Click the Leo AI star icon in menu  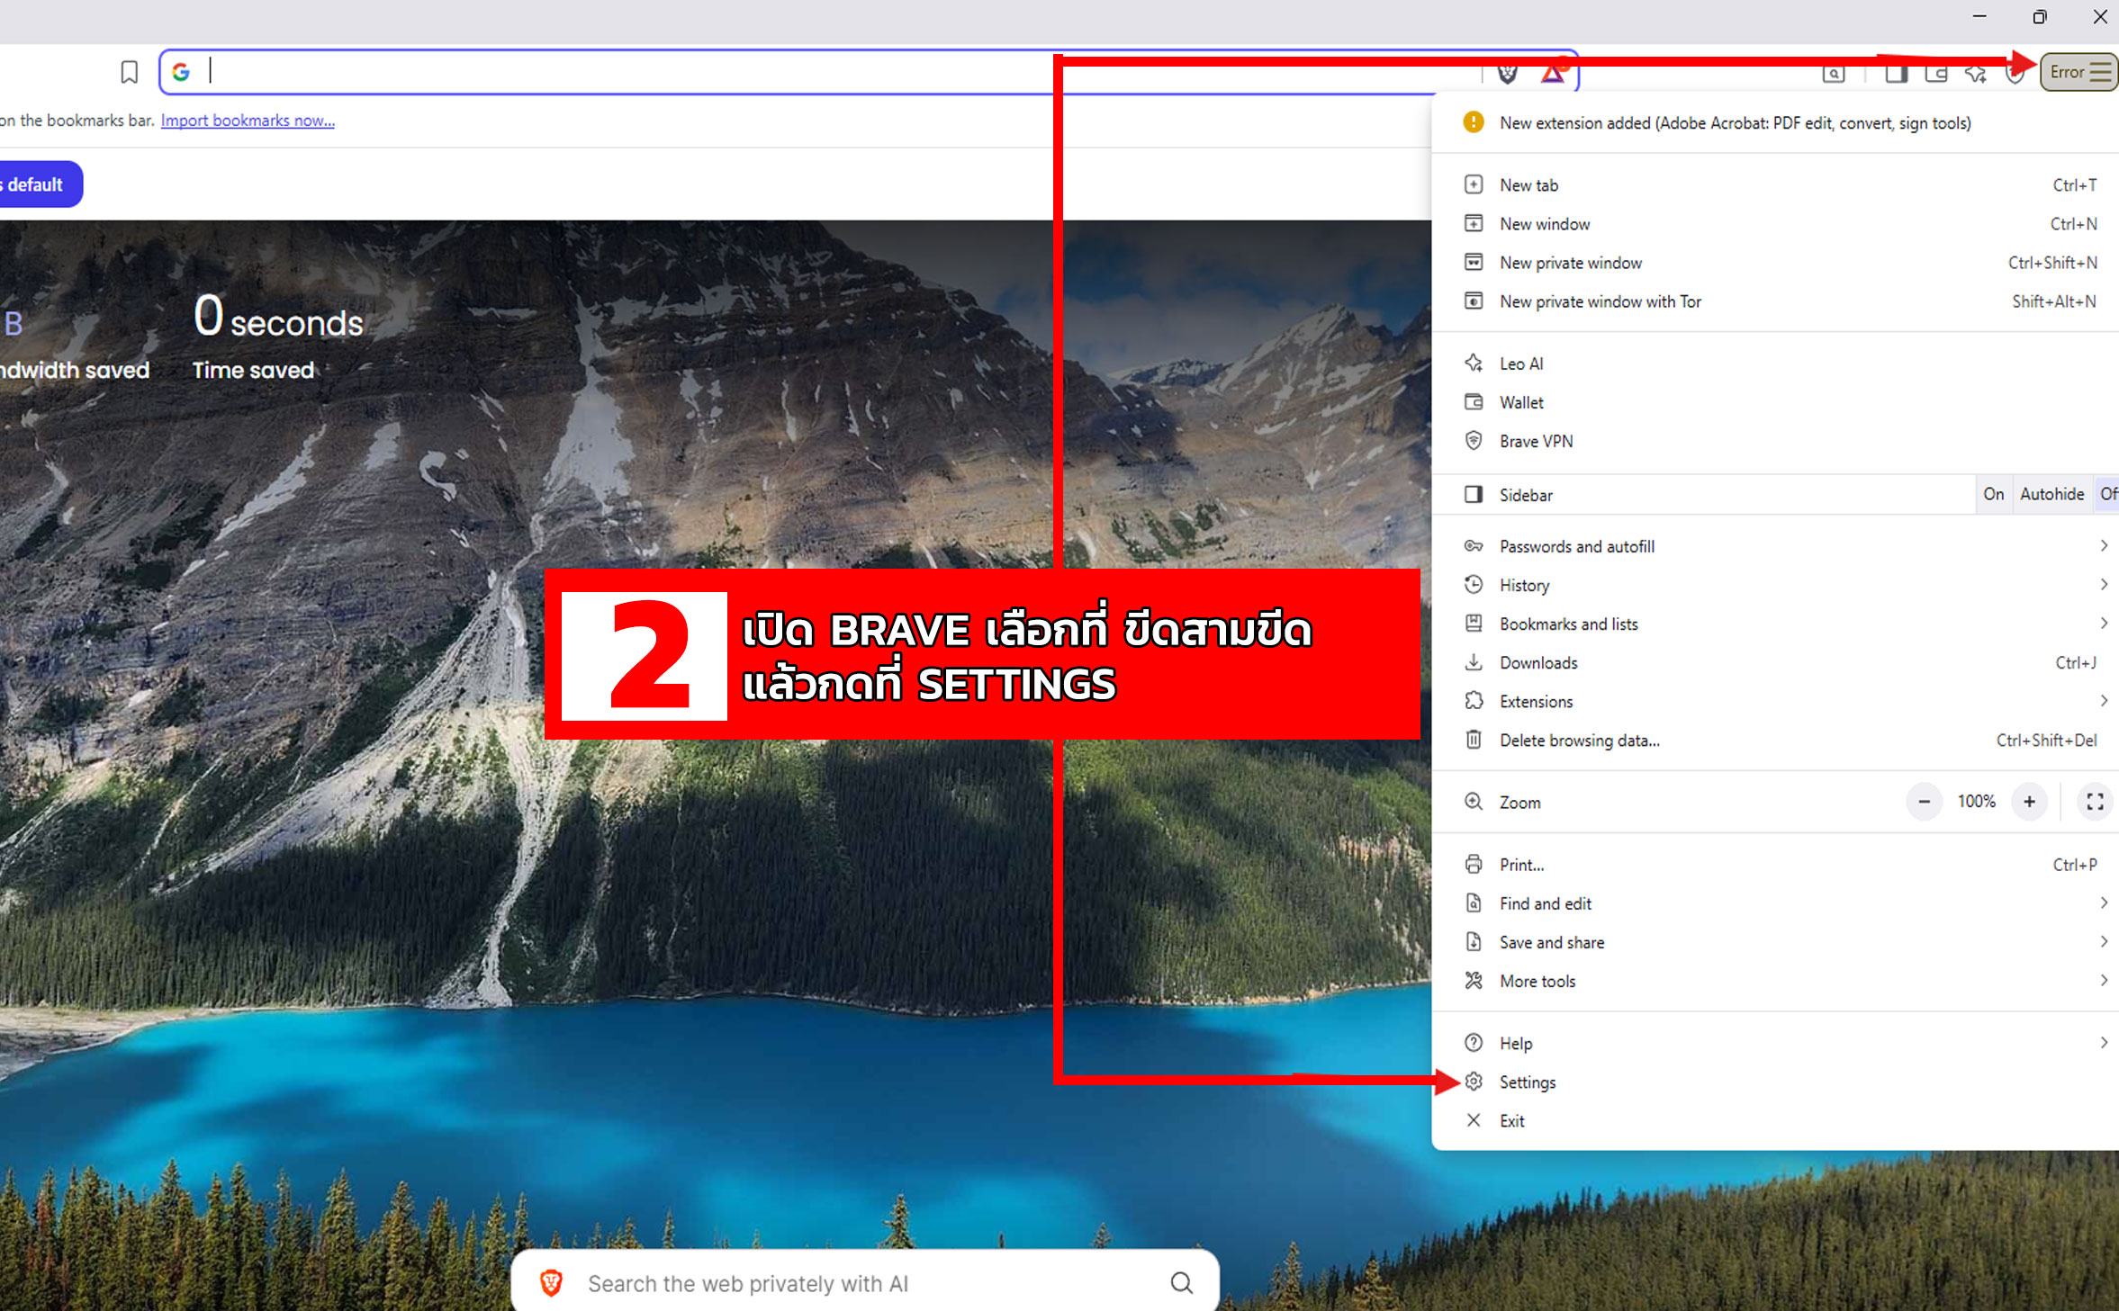1474,363
